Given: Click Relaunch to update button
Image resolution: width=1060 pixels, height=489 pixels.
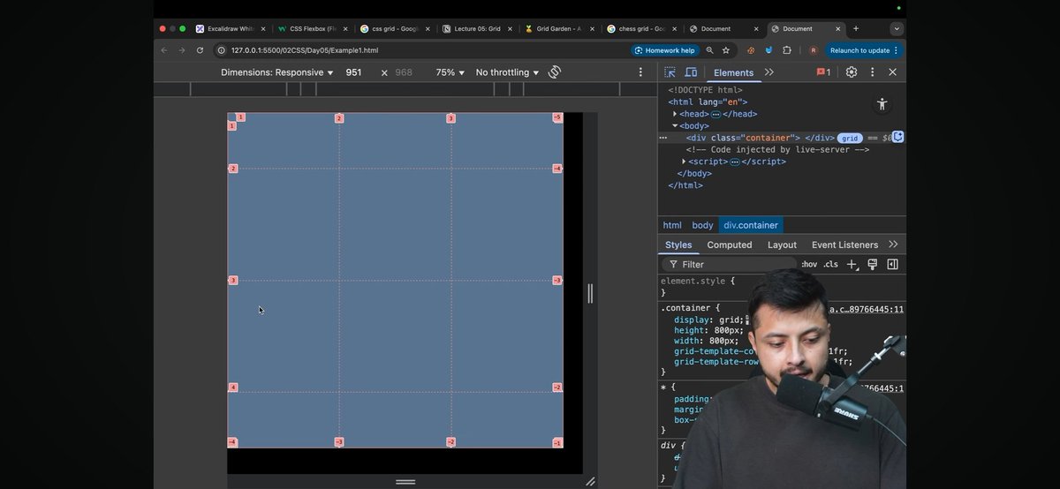Looking at the screenshot, I should pos(864,50).
